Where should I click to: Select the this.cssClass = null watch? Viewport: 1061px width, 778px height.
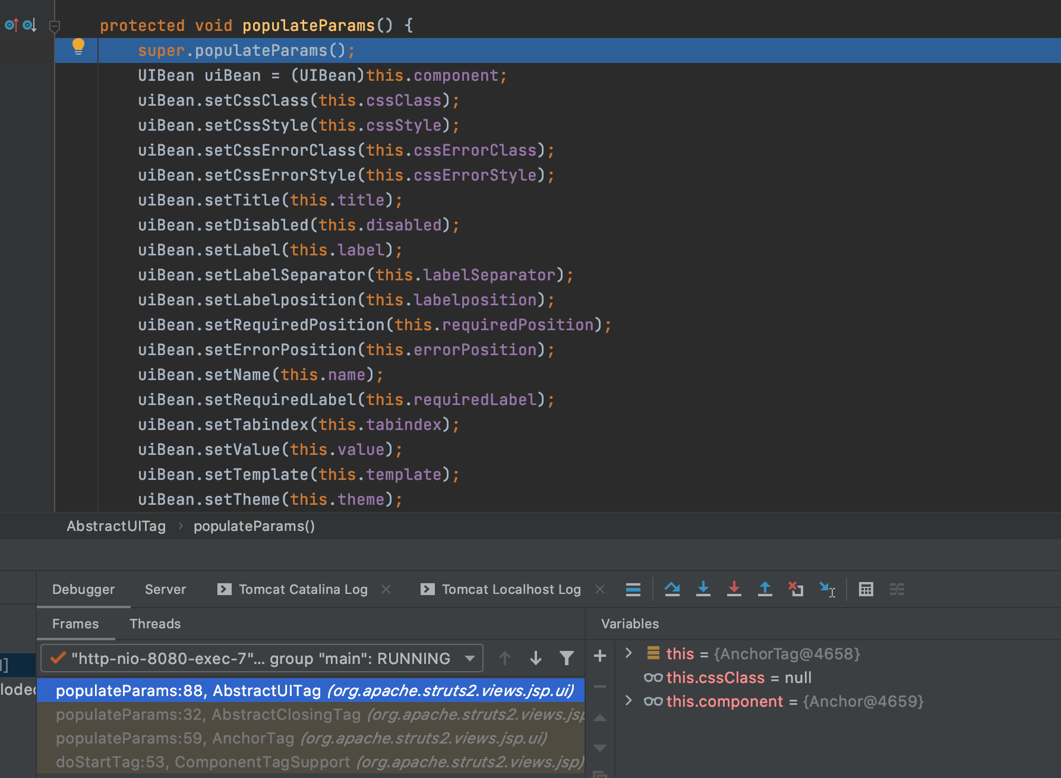pos(728,678)
